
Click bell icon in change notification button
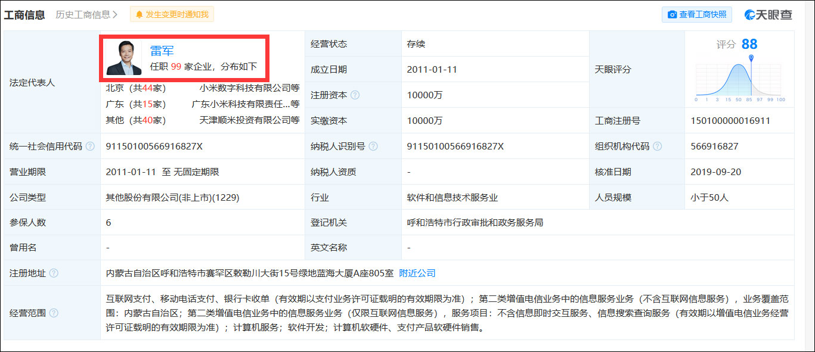(140, 14)
